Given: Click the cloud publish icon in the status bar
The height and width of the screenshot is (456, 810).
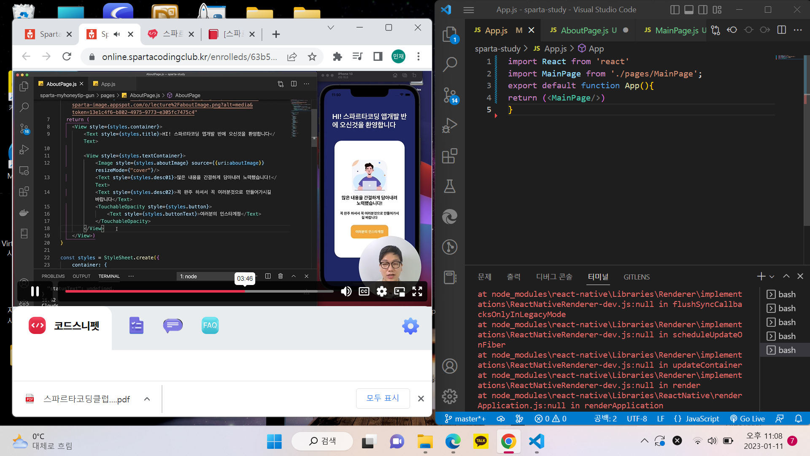Looking at the screenshot, I should point(501,418).
